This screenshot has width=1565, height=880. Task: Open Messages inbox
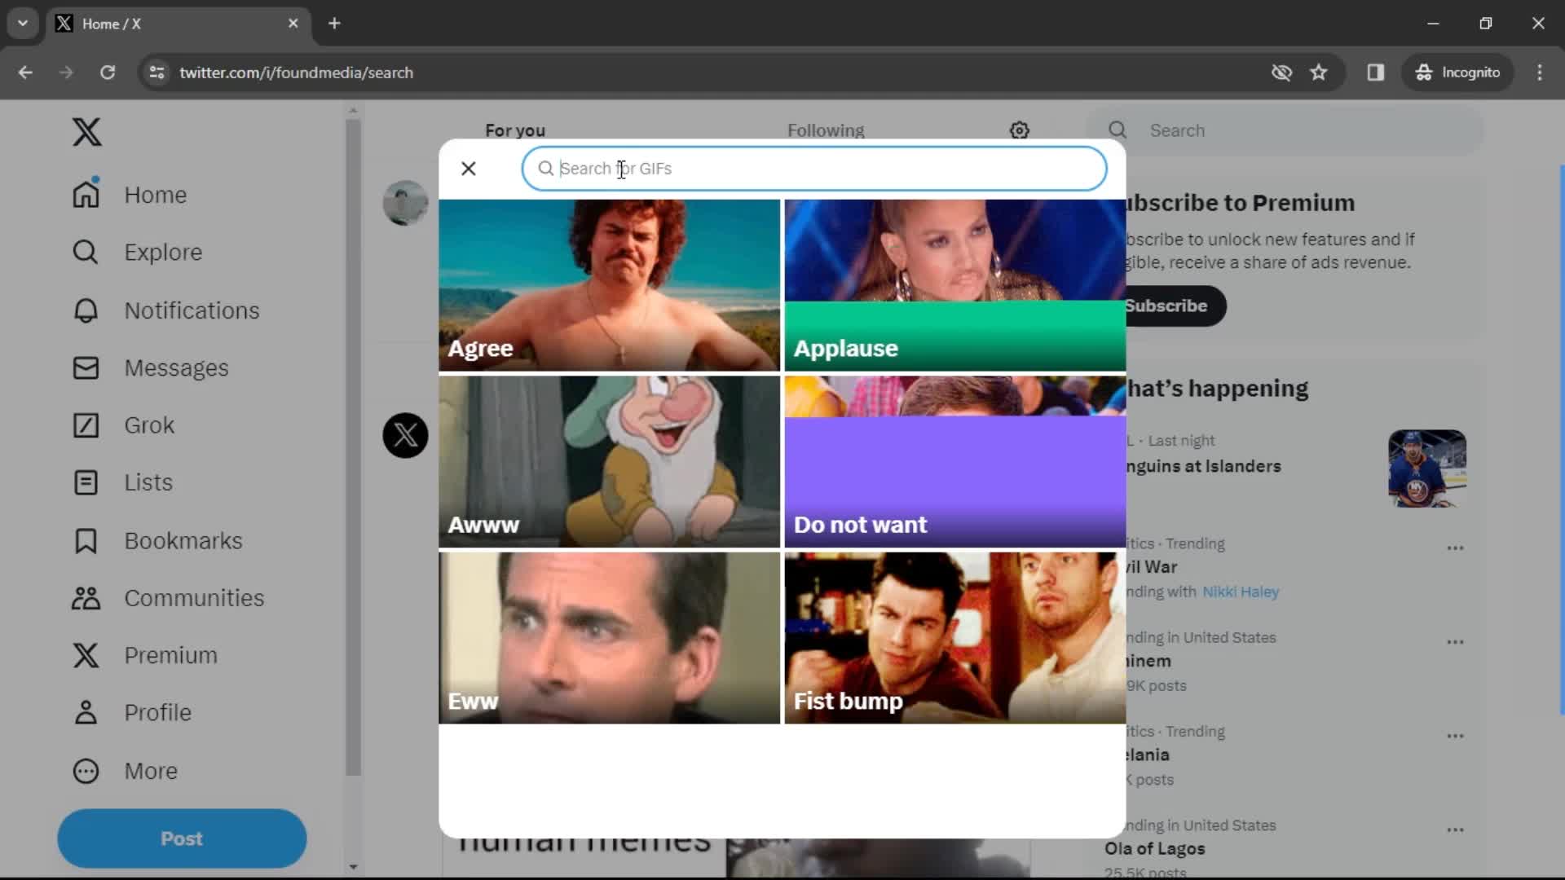pos(176,367)
